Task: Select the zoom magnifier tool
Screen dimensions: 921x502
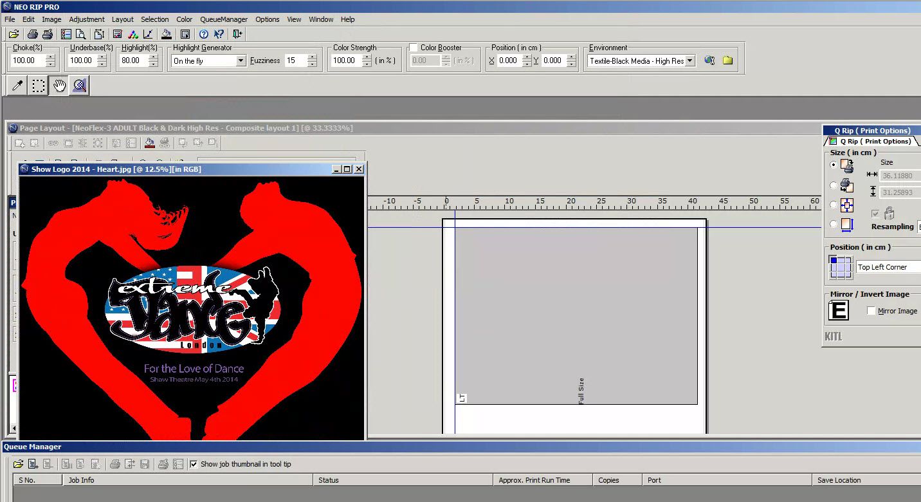Action: (x=80, y=86)
